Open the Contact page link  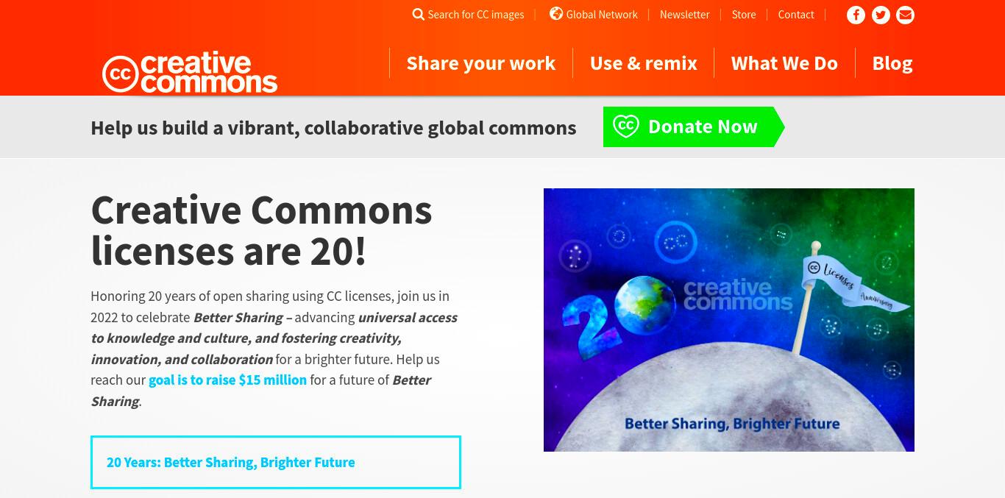point(796,15)
